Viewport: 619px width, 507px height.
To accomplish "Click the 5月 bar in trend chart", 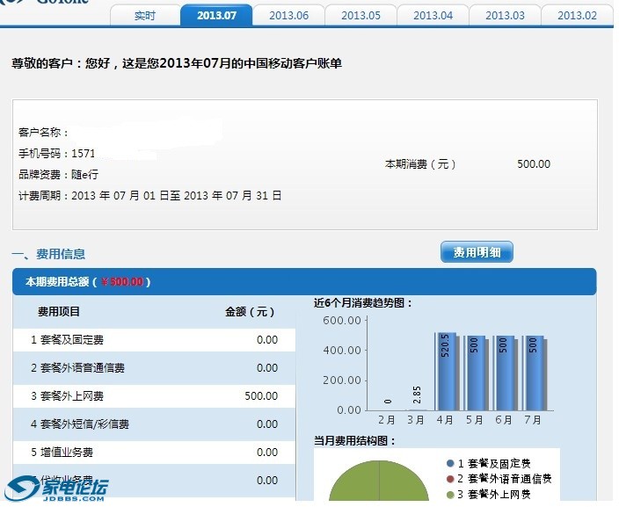I will pos(476,373).
